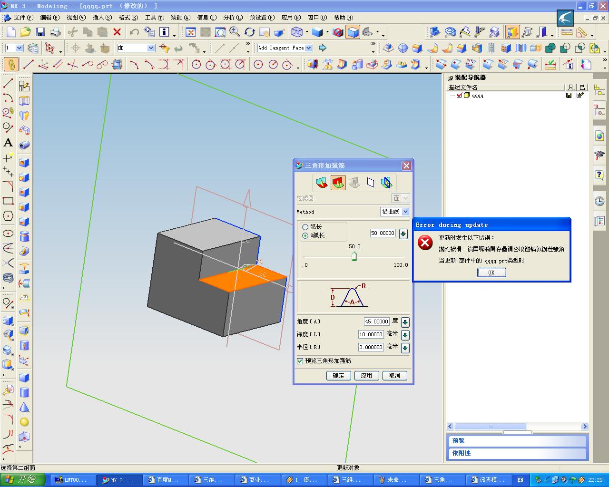Open the Training graduation cap tab icon

[599, 156]
